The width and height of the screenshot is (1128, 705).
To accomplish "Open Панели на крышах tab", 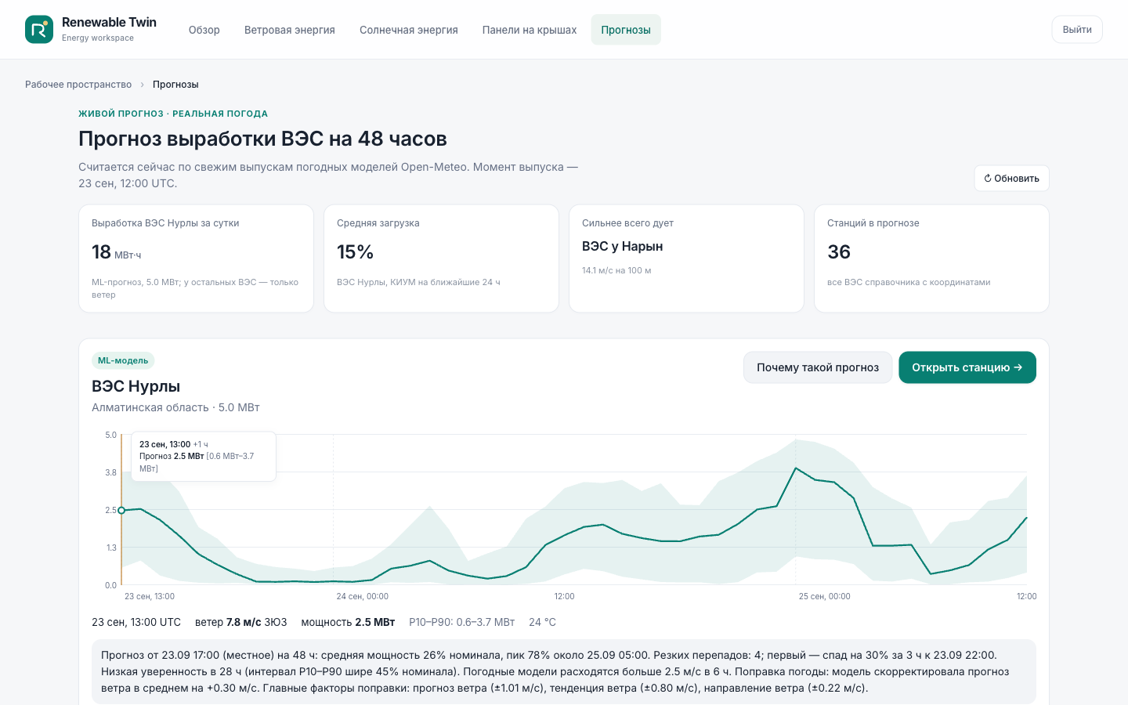I will tap(530, 30).
